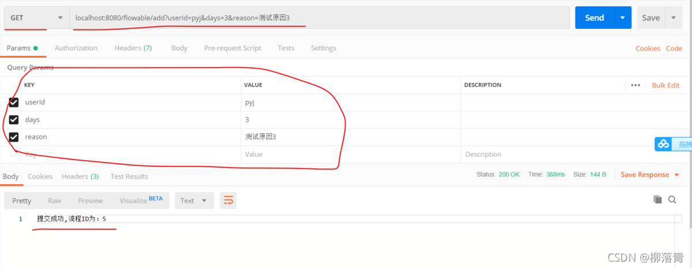This screenshot has height=268, width=692.
Task: Select the Raw view
Action: coord(55,201)
